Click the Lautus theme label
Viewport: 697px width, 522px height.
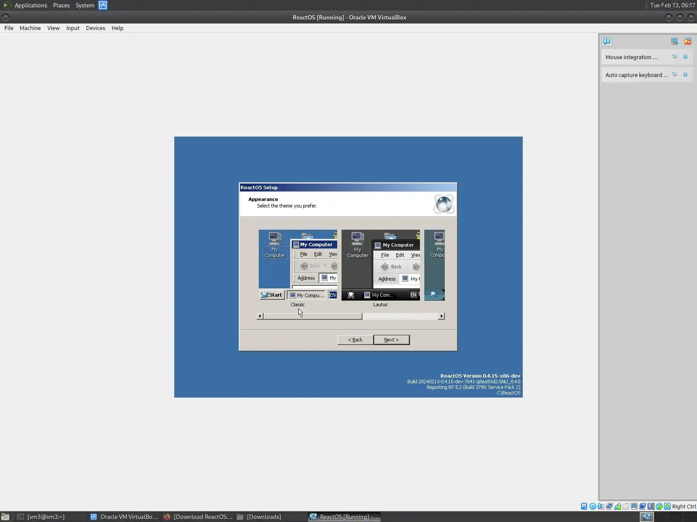coord(380,304)
